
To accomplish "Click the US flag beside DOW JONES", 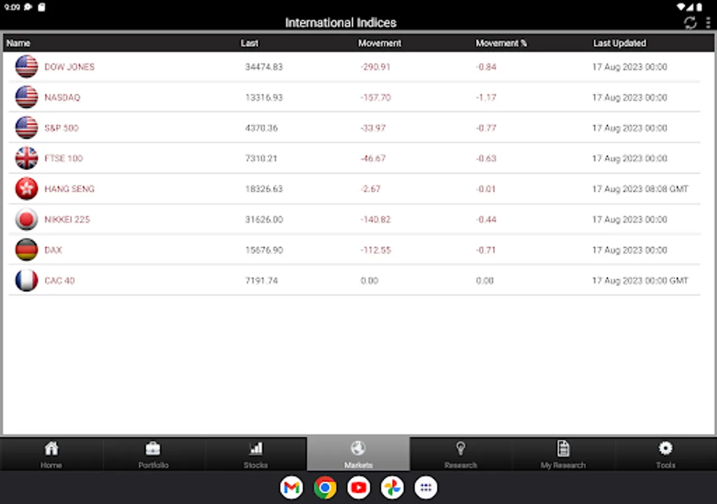I will pyautogui.click(x=26, y=67).
